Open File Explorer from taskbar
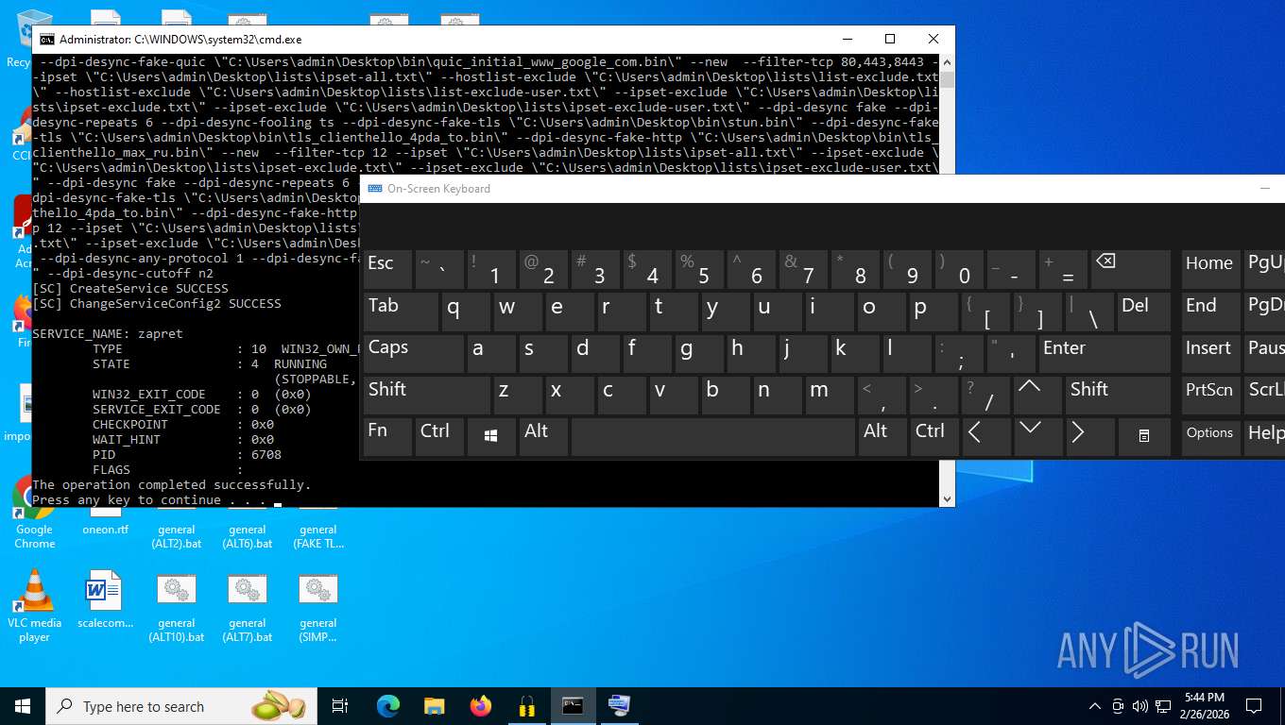1285x725 pixels. [435, 706]
